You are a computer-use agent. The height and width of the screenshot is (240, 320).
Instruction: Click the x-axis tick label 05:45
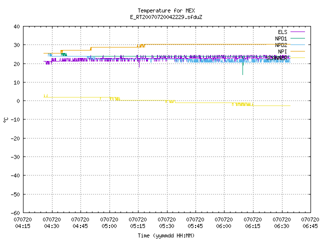pyautogui.click(x=195, y=226)
